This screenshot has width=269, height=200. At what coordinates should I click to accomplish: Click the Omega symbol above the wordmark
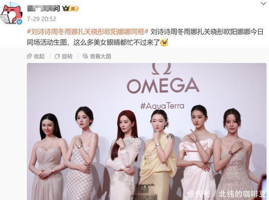pyautogui.click(x=161, y=69)
